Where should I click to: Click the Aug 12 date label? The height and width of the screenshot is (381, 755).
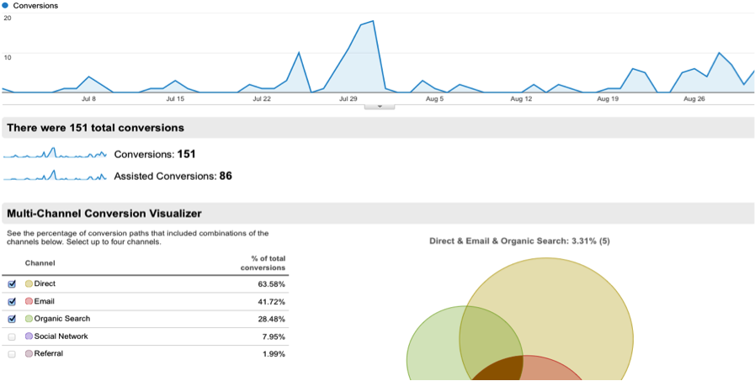[x=522, y=99]
